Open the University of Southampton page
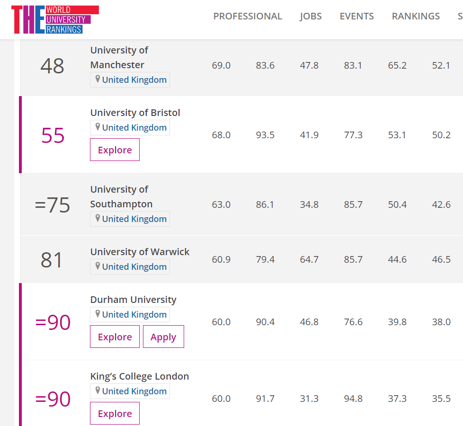 [x=121, y=196]
